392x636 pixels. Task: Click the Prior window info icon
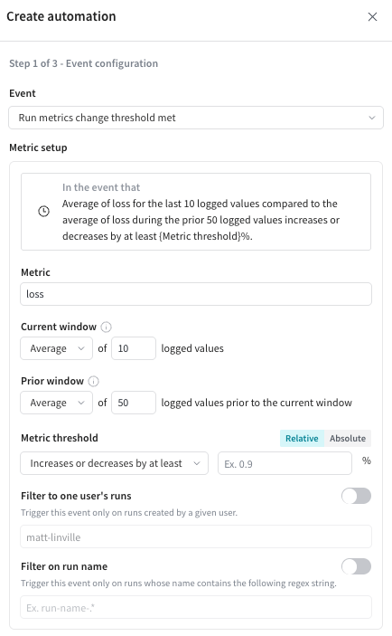coord(94,381)
